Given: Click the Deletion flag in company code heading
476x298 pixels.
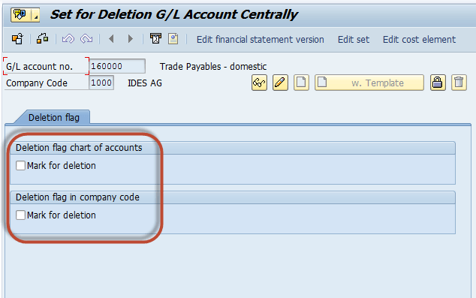Looking at the screenshot, I should pyautogui.click(x=77, y=197).
